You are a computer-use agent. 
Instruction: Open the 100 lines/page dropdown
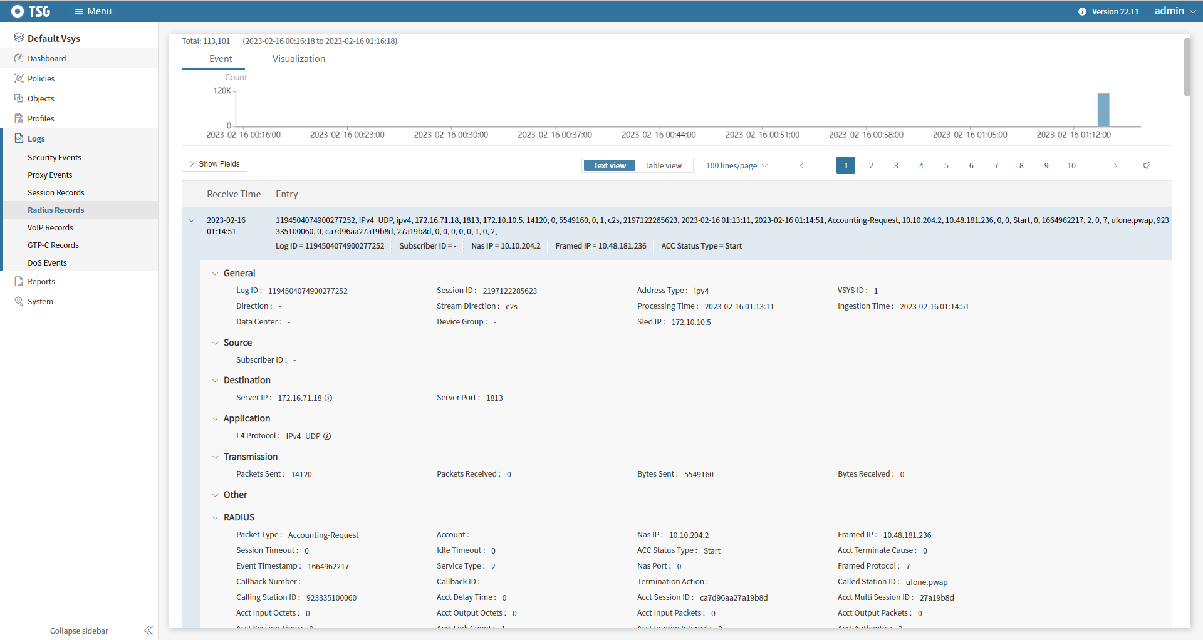[x=736, y=165]
